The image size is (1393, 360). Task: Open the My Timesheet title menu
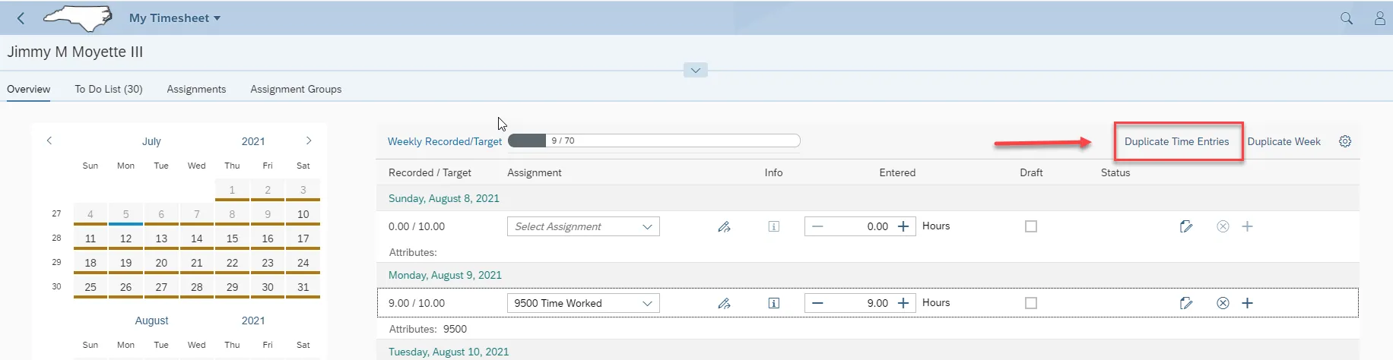pyautogui.click(x=175, y=18)
